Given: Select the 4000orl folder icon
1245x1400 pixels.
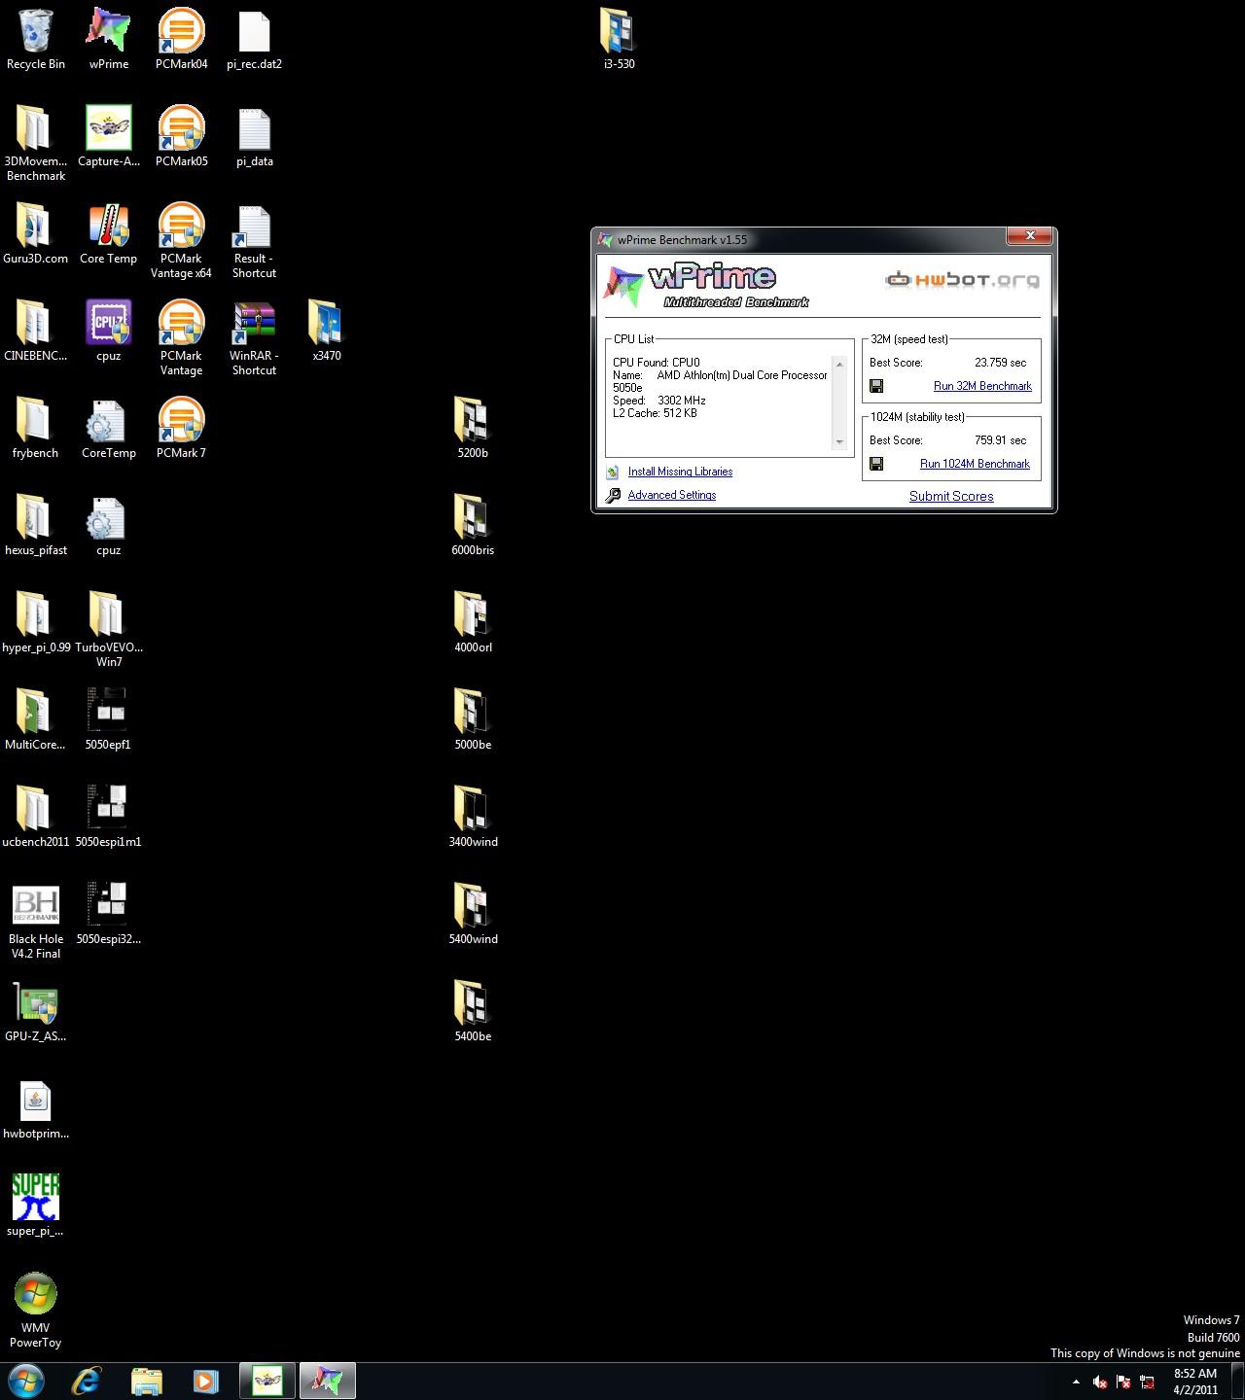Looking at the screenshot, I should 473,615.
